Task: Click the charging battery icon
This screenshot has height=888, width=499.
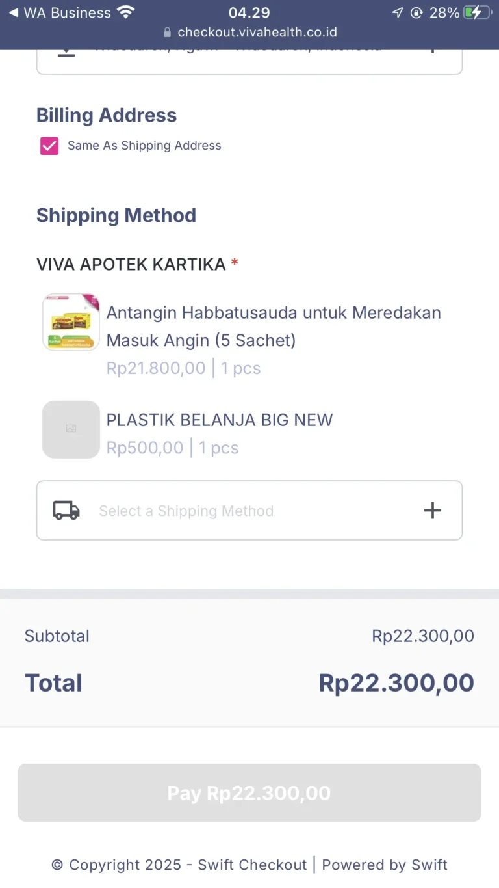Action: pyautogui.click(x=477, y=12)
